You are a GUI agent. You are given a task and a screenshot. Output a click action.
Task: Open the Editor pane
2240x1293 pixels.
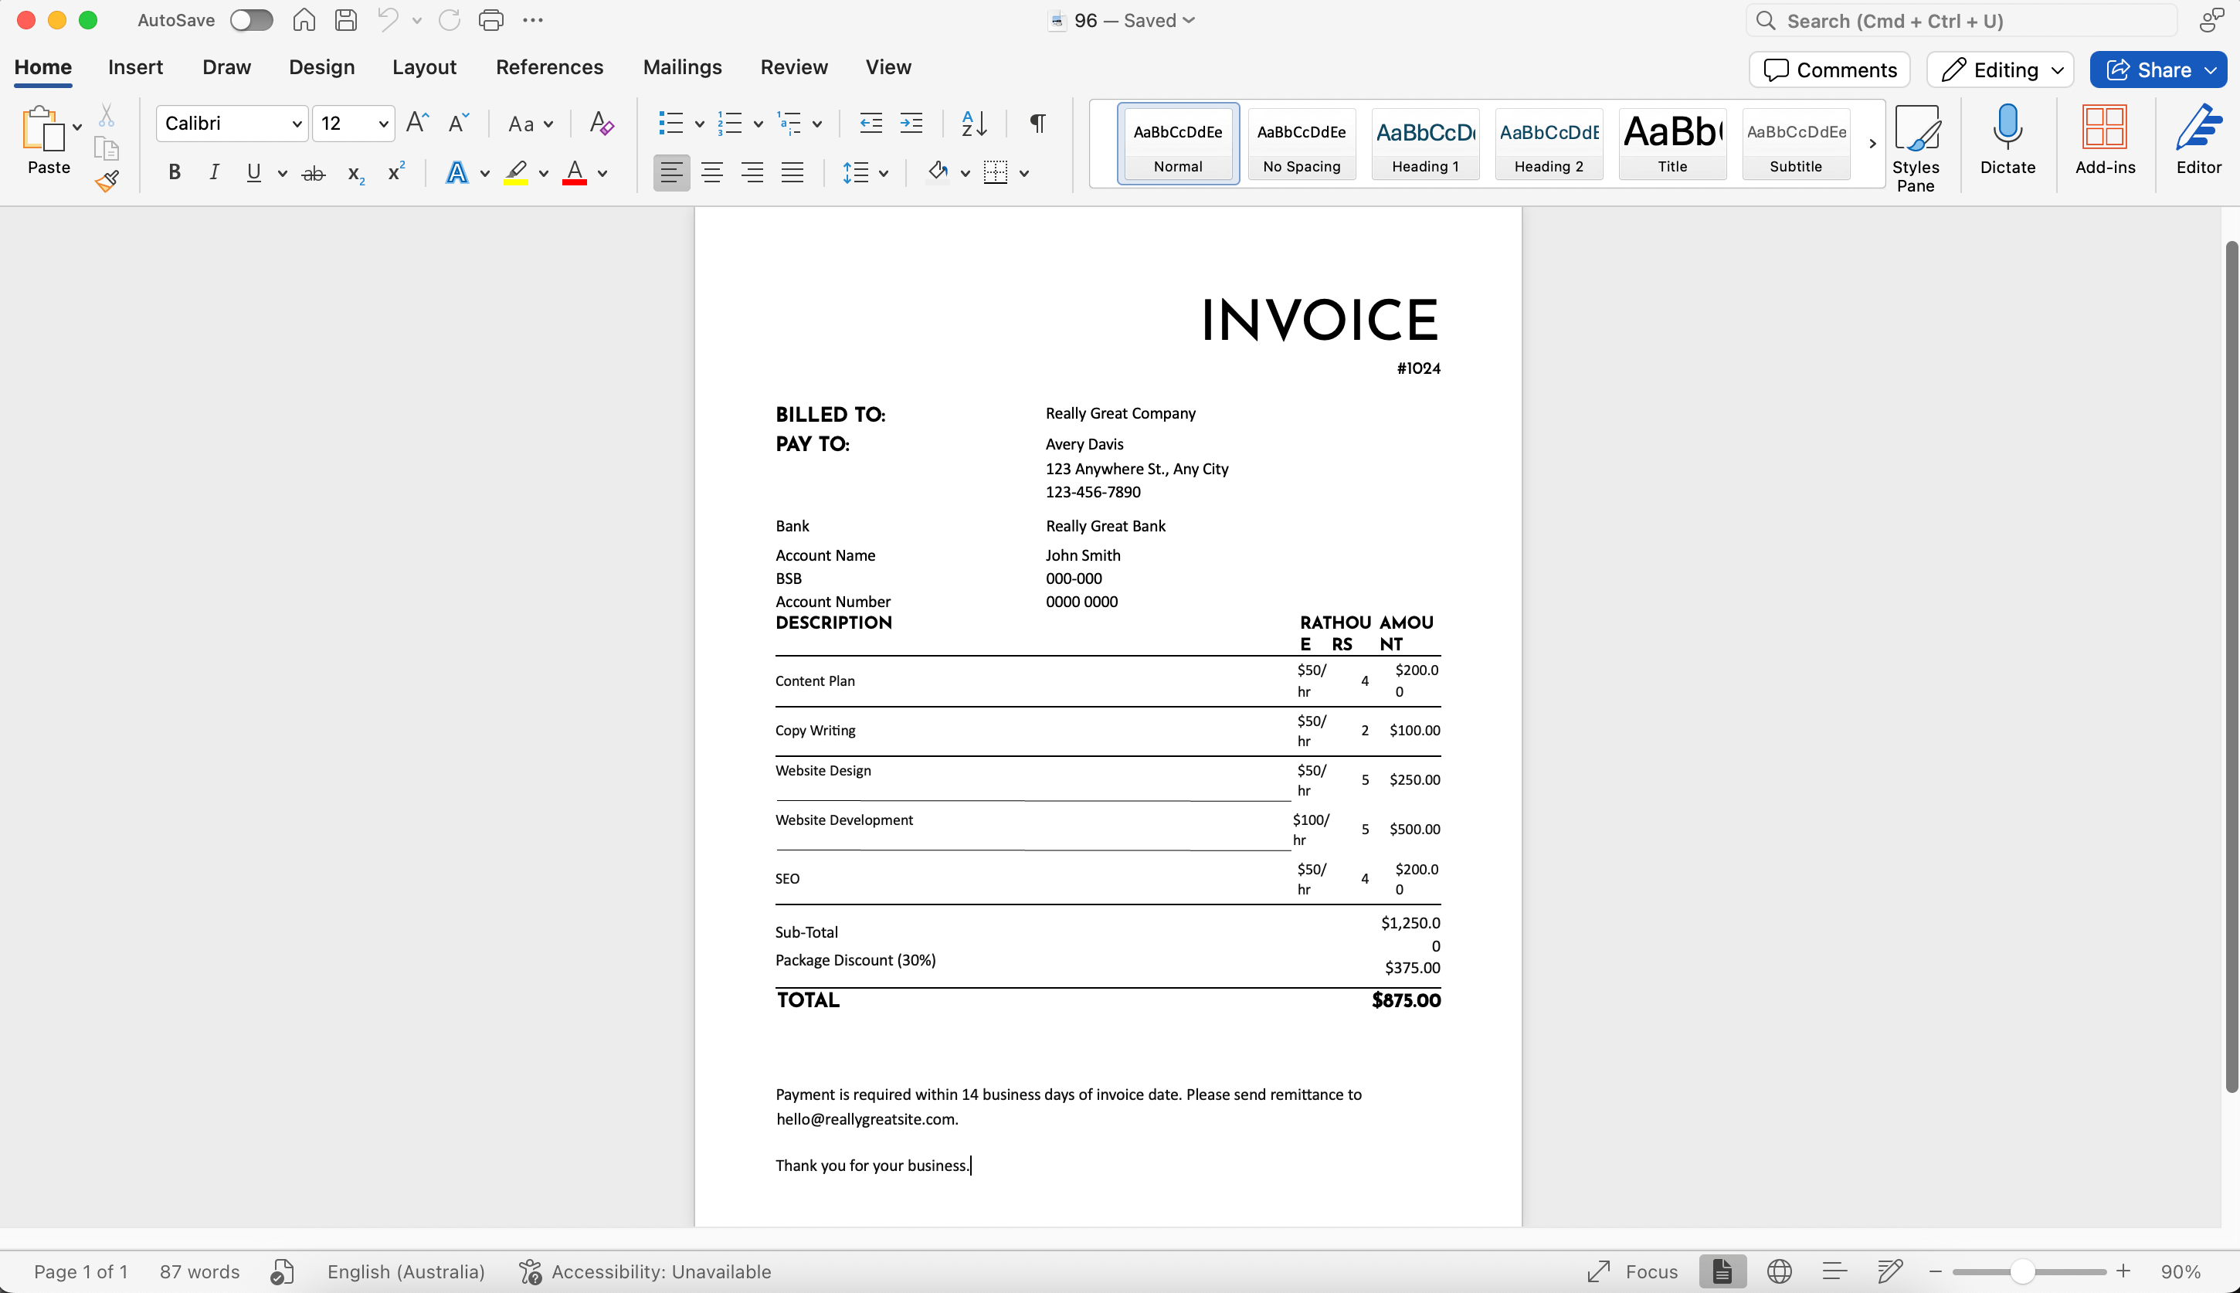point(2198,140)
